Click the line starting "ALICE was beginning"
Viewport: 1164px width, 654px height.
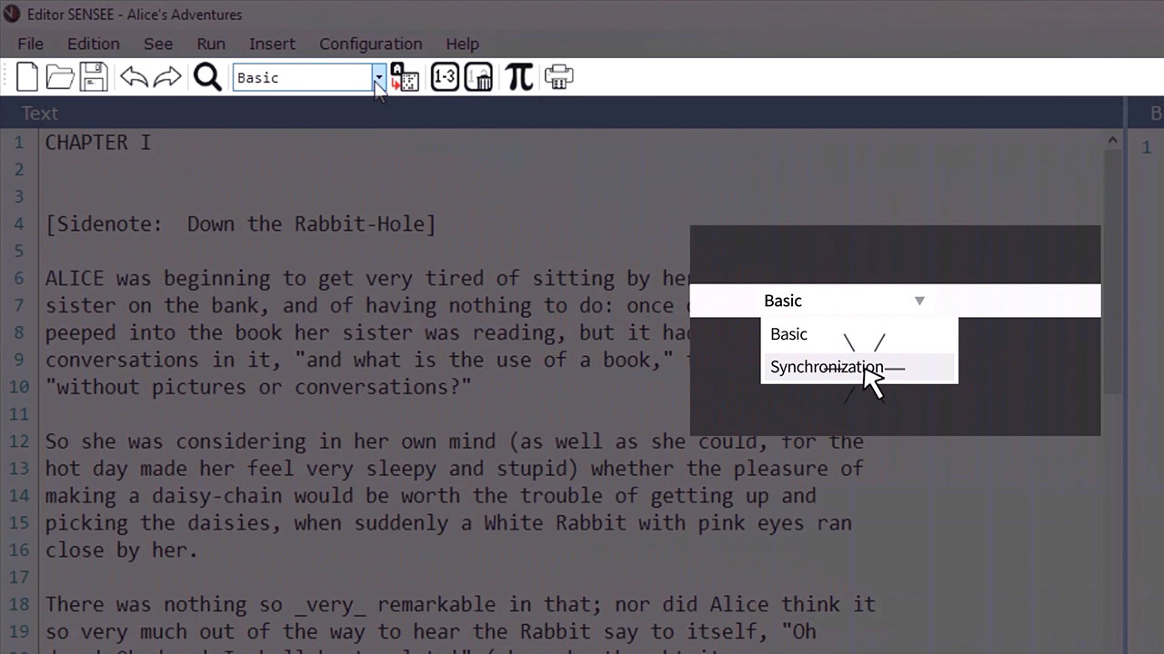[367, 278]
